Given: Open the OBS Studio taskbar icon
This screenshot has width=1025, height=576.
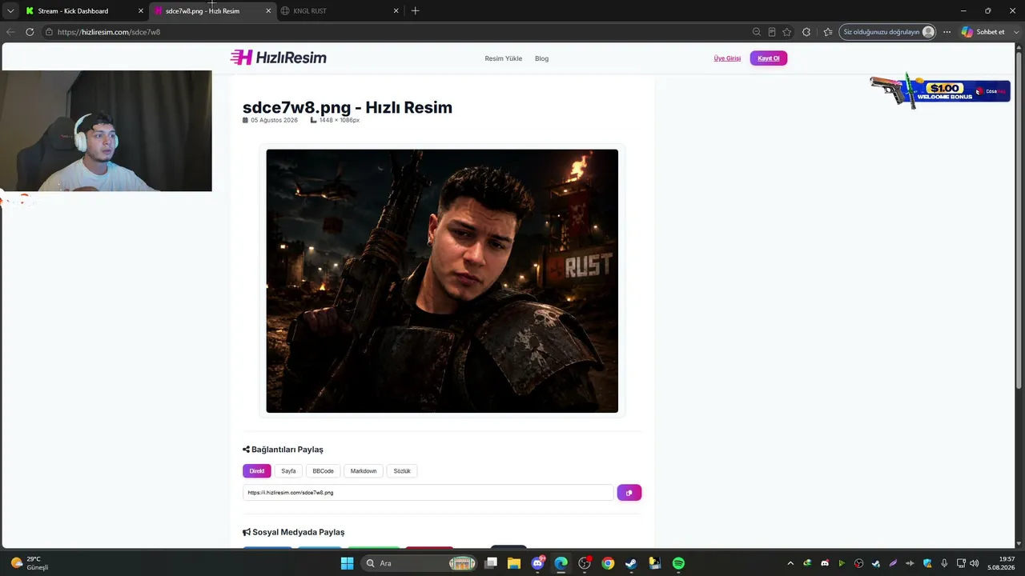Looking at the screenshot, I should click(585, 563).
